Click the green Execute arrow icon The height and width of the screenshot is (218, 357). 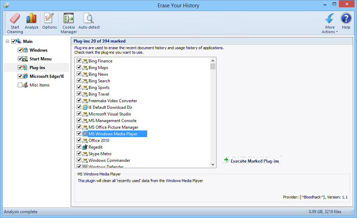click(x=226, y=160)
